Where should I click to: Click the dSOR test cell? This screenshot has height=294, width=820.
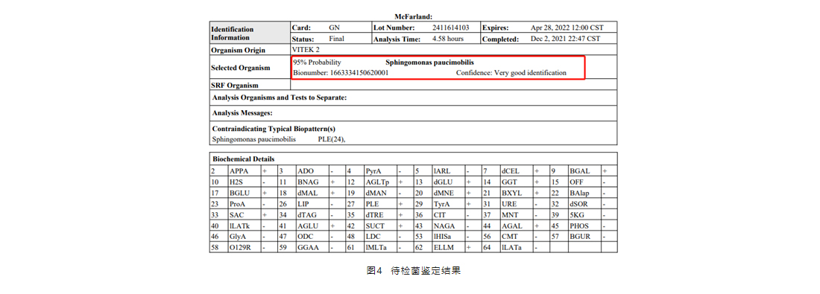pos(584,204)
